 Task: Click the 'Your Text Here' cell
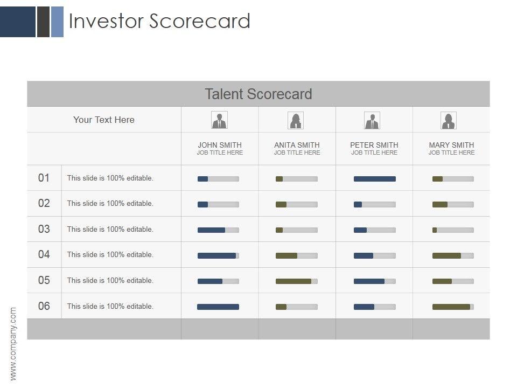[104, 120]
